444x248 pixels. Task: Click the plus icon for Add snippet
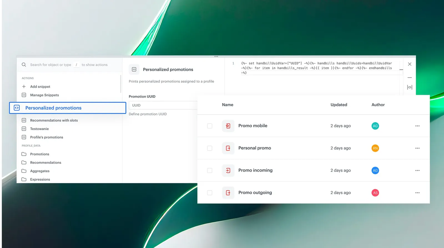[24, 87]
